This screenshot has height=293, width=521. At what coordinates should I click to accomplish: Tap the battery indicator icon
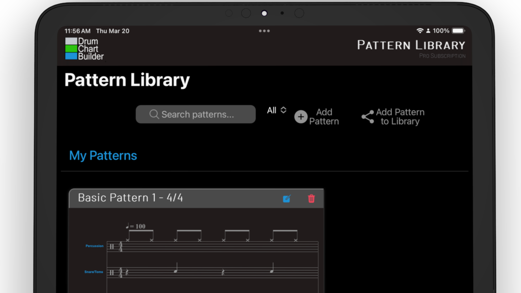tap(458, 31)
